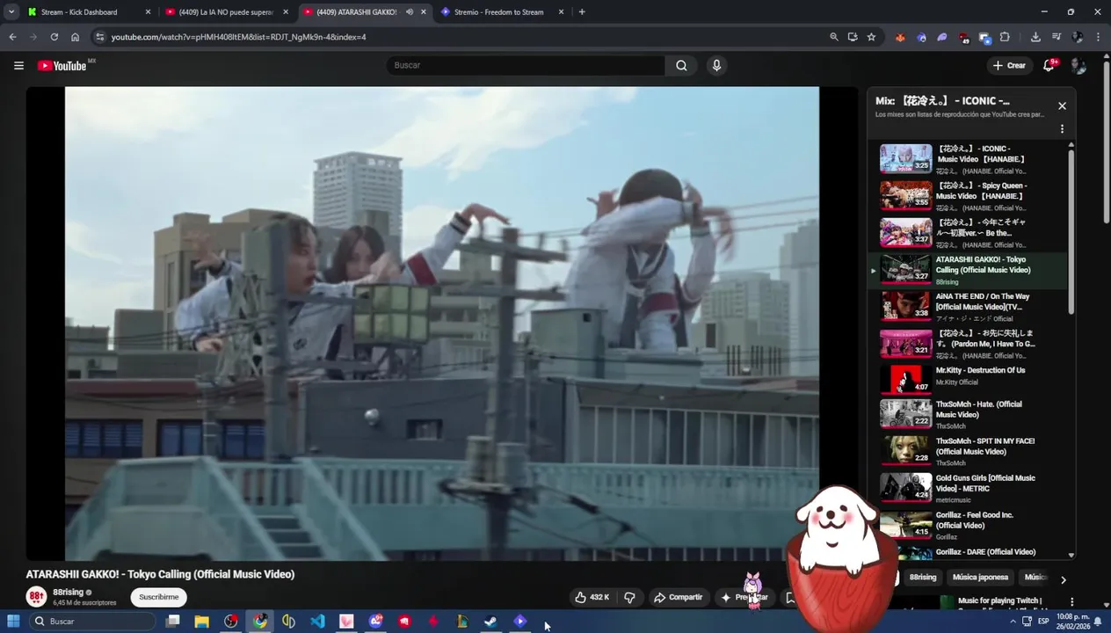Close the Stream - Kick Dashboard tab

click(148, 12)
